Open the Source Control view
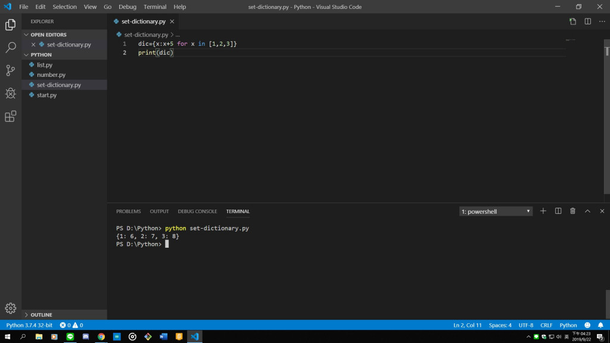The image size is (610, 343). tap(11, 70)
